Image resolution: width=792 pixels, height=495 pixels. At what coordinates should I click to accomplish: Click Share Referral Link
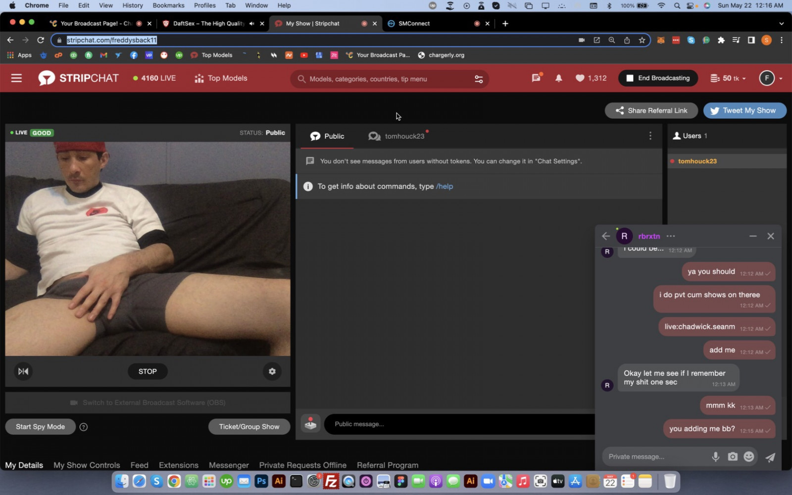[x=651, y=111]
